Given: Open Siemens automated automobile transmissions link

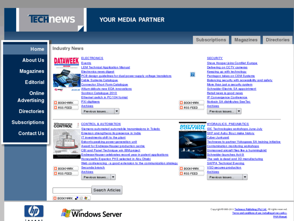Looking at the screenshot, I should 121,129.
